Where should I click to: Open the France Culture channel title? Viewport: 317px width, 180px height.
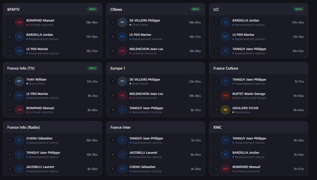(226, 68)
